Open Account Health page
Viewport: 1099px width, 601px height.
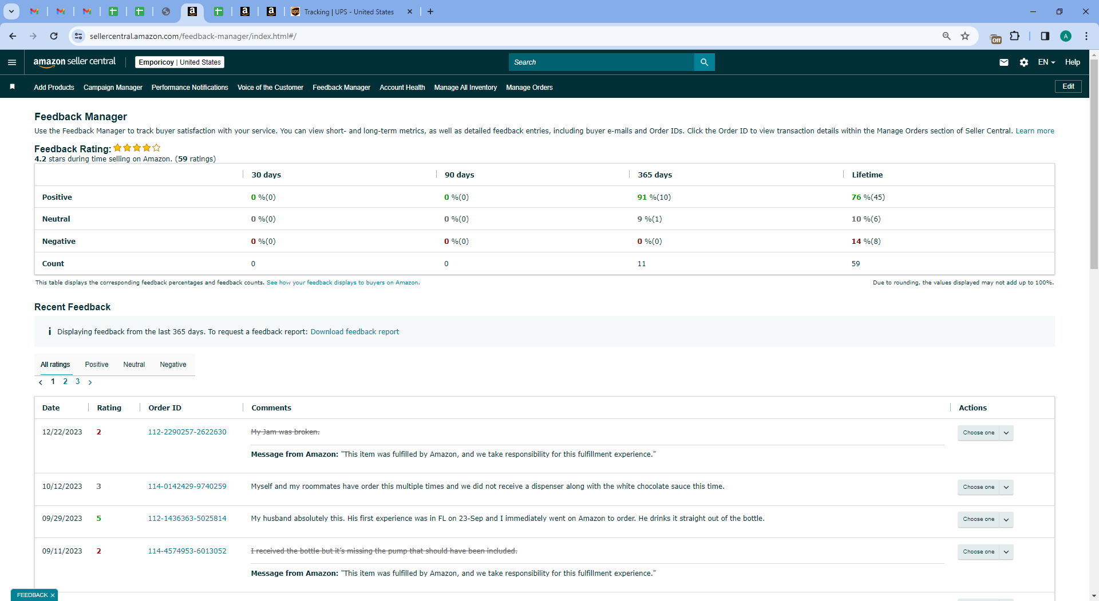pyautogui.click(x=402, y=88)
